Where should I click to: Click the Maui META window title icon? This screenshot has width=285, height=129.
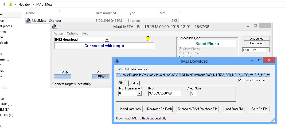click(54, 27)
